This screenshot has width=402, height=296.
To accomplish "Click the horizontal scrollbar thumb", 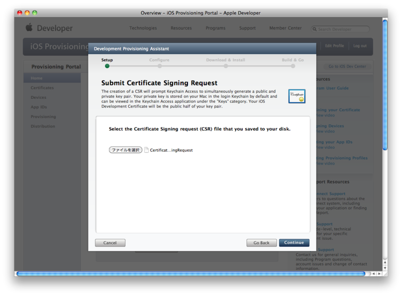I will [x=191, y=274].
